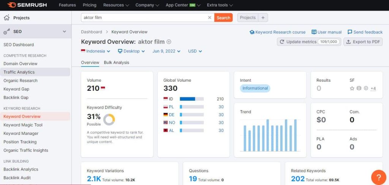Click the Keyword Research course graduation icon

click(x=252, y=32)
